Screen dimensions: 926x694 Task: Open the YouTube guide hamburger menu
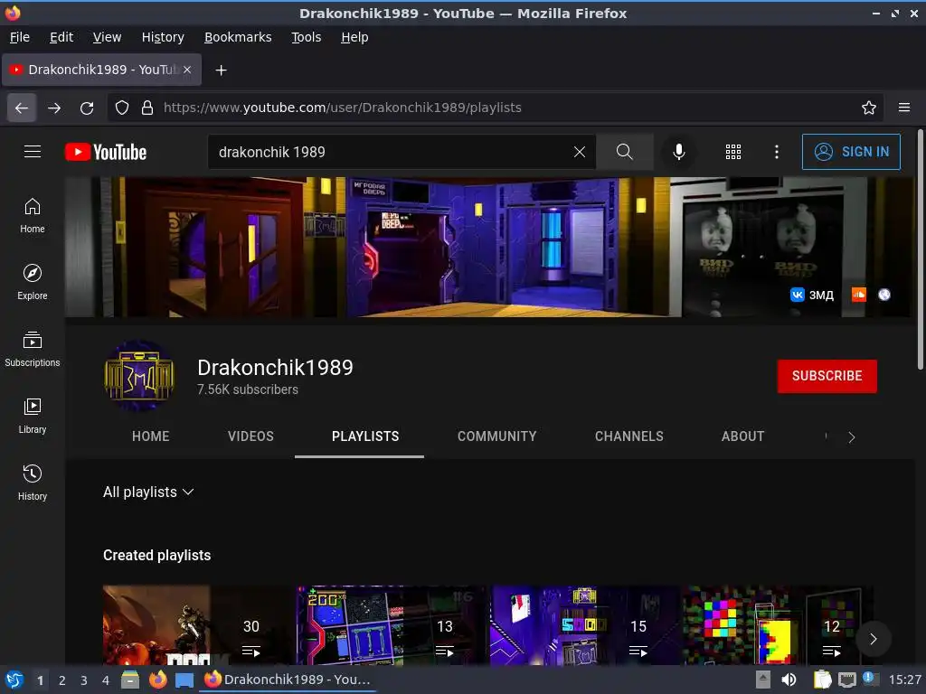point(33,152)
